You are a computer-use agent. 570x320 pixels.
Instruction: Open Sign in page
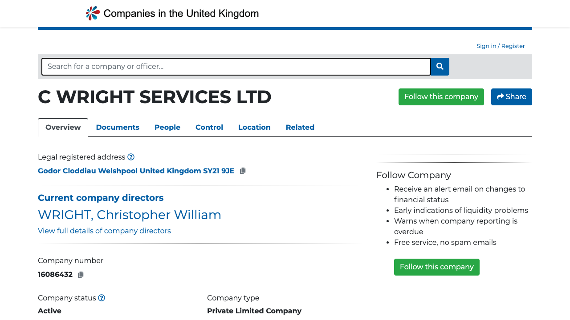(x=486, y=46)
